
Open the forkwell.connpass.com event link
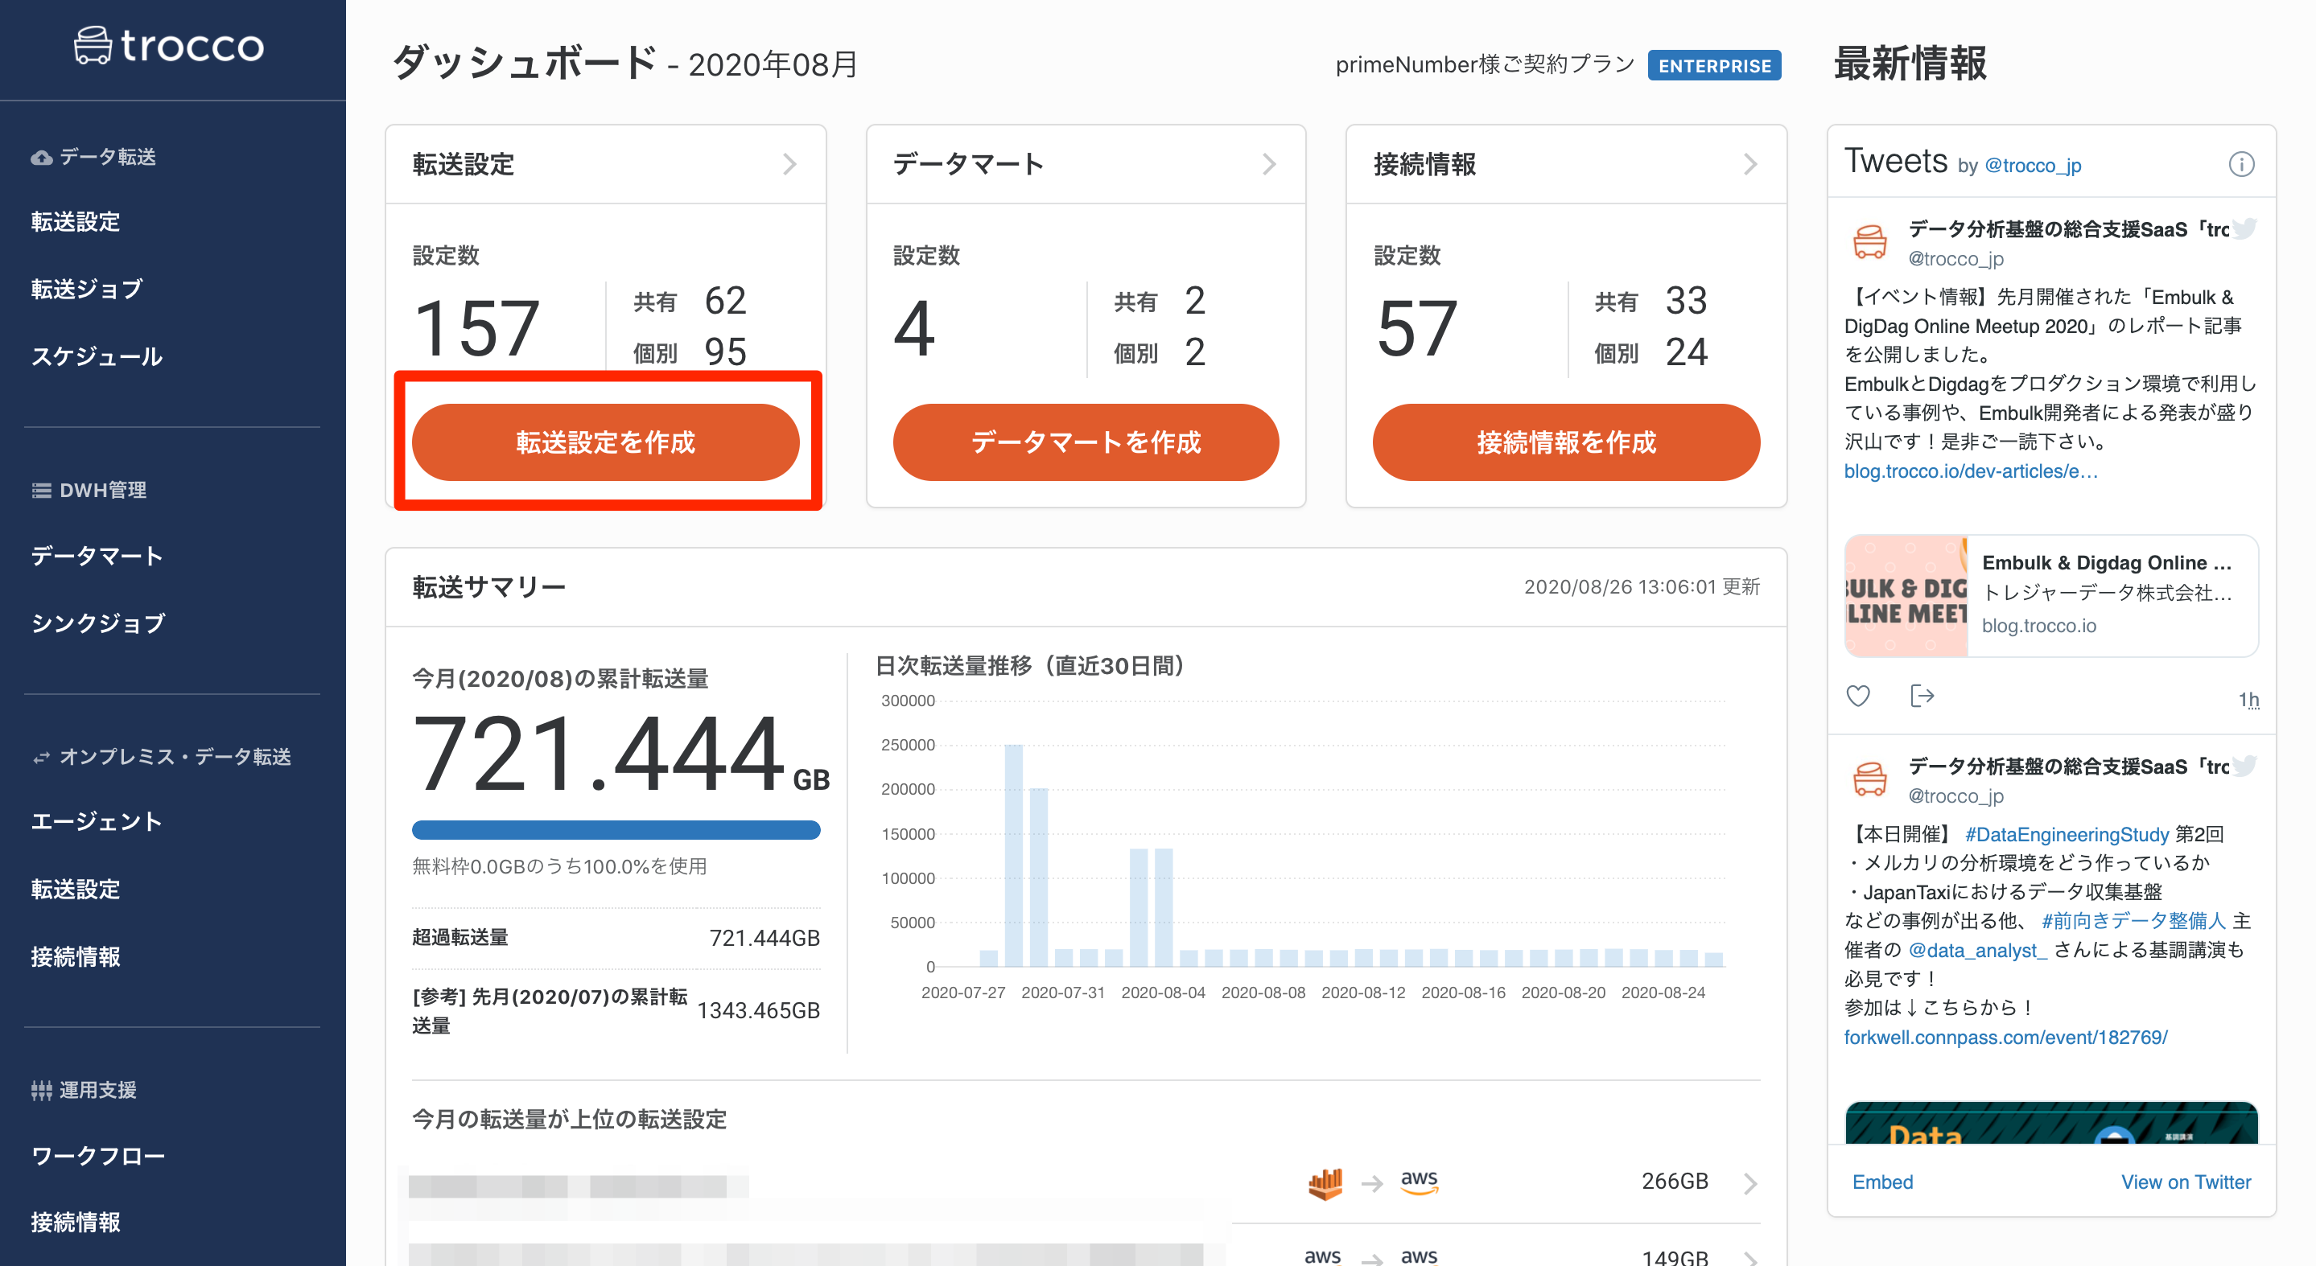point(2005,1037)
